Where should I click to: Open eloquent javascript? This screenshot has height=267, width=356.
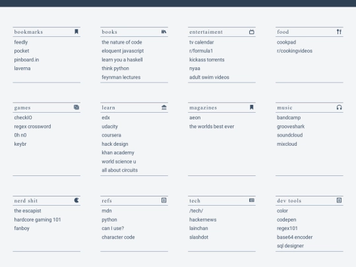[123, 51]
